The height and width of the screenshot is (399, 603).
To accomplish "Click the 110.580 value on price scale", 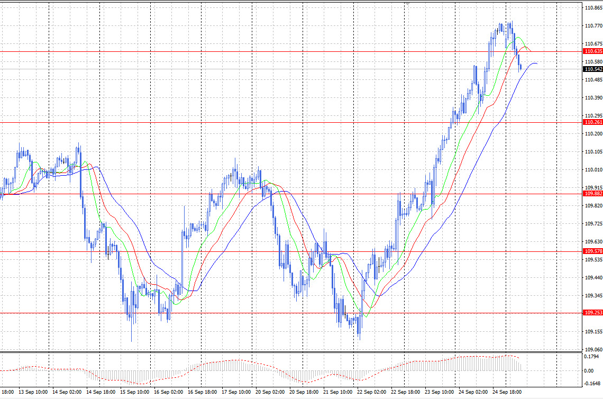I will 593,61.
